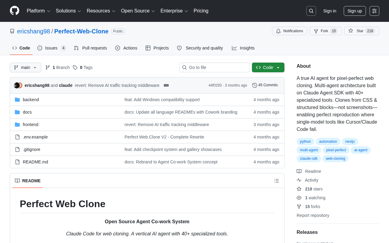Click the star icon beside 218 stars
Image resolution: width=389 pixels, height=243 pixels.
tap(299, 189)
